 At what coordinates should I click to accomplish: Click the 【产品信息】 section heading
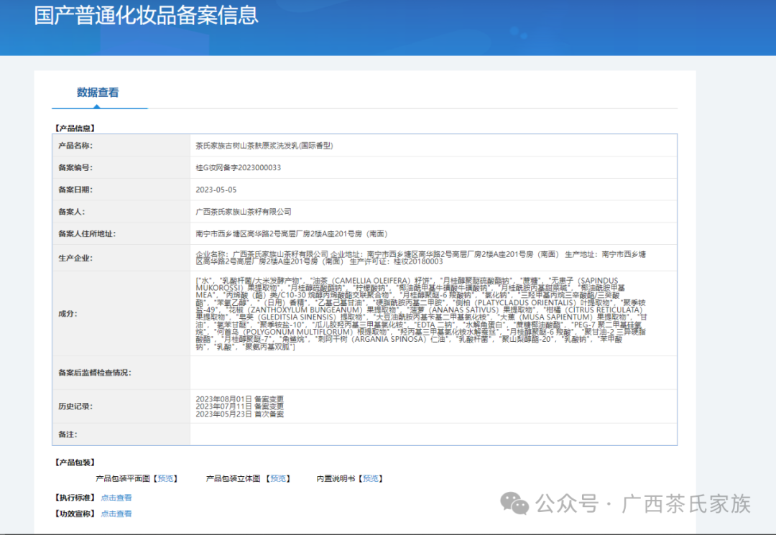(x=74, y=128)
